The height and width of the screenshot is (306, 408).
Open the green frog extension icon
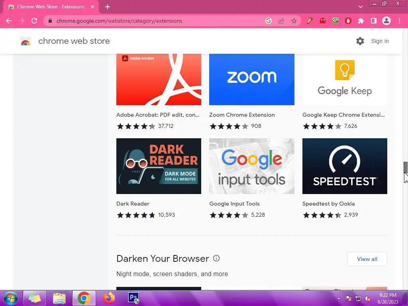point(335,21)
